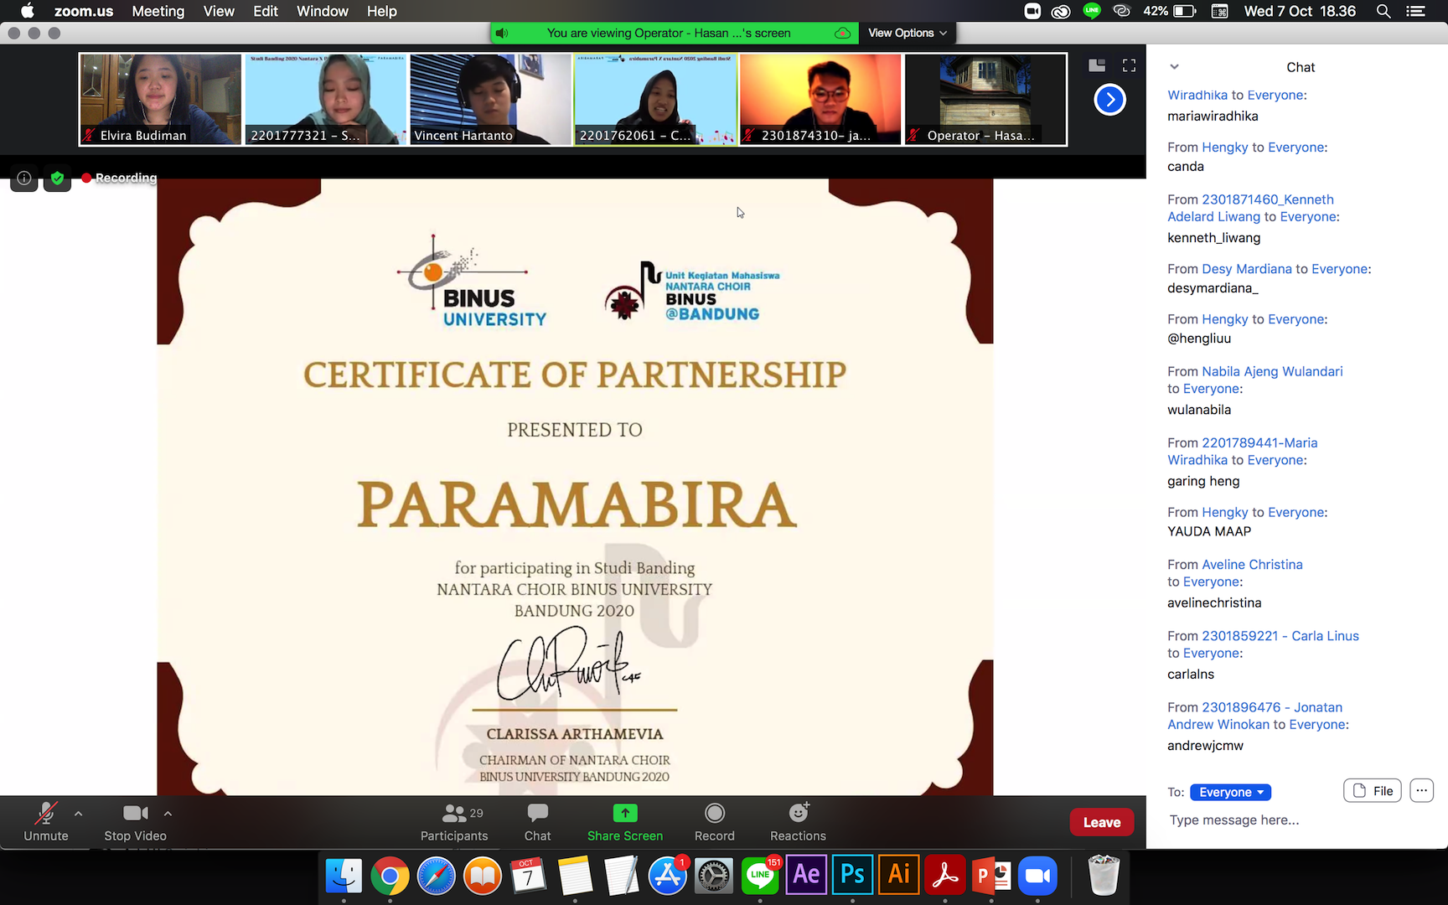Click Aveline Christina sender name in chat
This screenshot has width=1448, height=905.
(x=1252, y=565)
